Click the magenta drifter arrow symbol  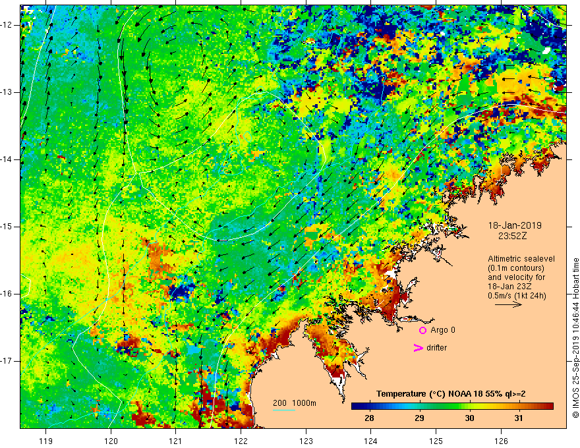(418, 348)
